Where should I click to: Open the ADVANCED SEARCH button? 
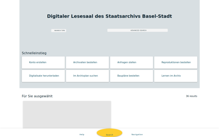138,30
